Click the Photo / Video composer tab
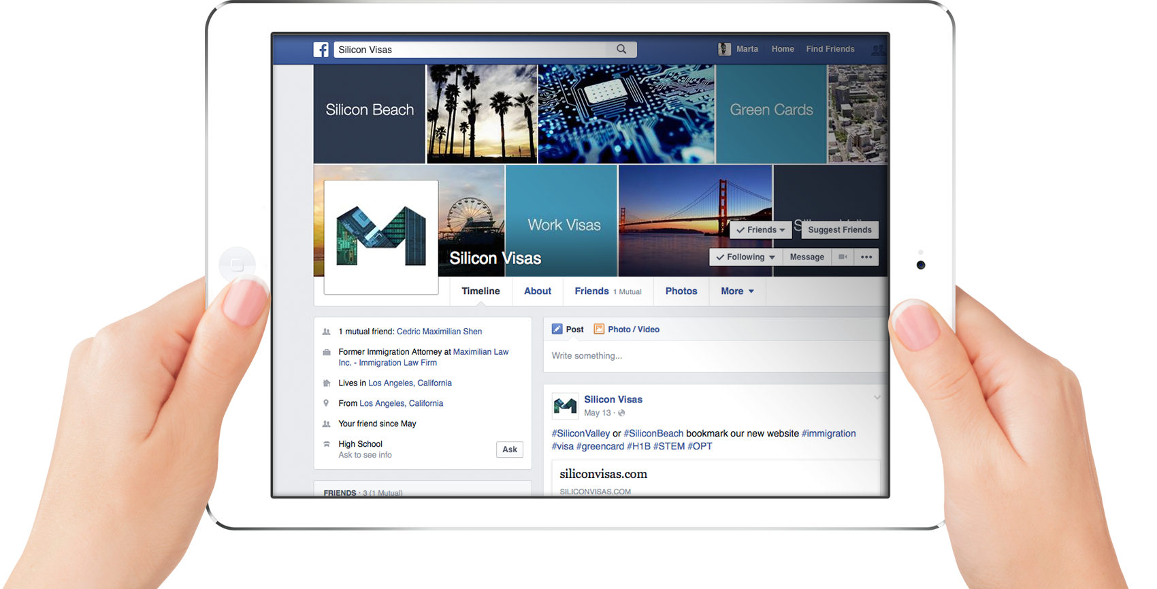1157x589 pixels. 627,329
